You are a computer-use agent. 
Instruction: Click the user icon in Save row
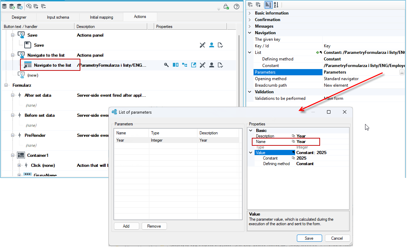pos(212,45)
